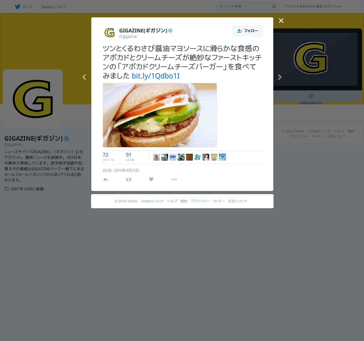
Task: Click the Twitter bird logo
Action: (x=18, y=7)
